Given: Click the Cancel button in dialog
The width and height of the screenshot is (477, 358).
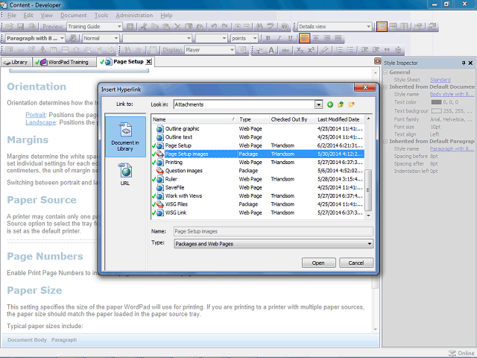Looking at the screenshot, I should [x=356, y=263].
